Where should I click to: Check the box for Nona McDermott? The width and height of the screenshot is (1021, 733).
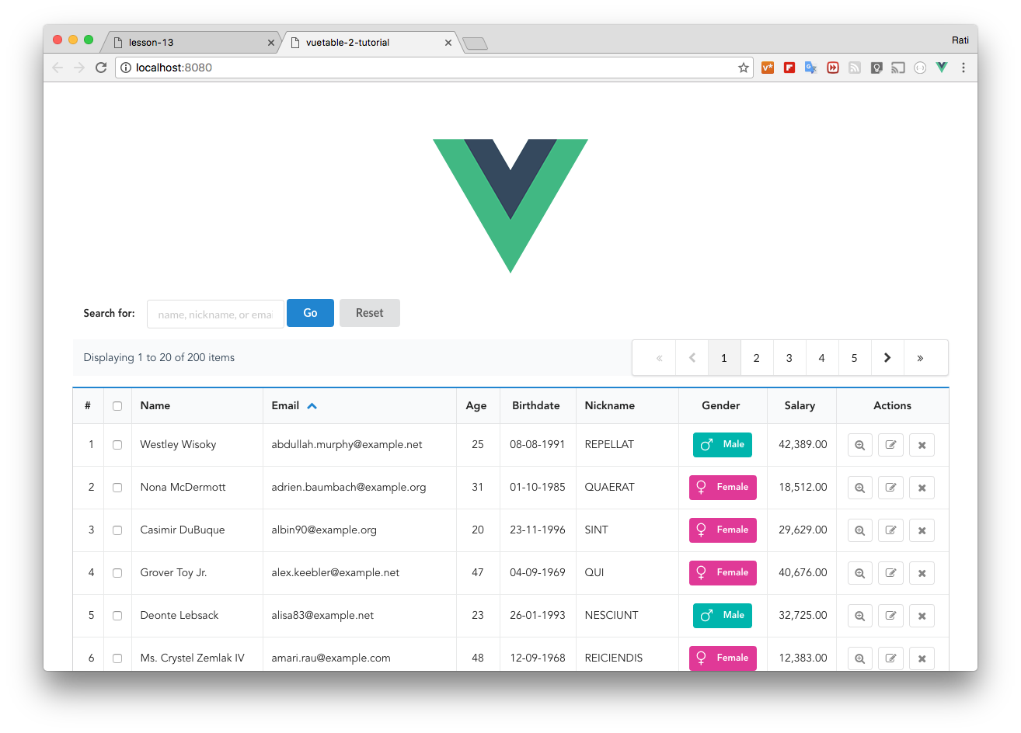[117, 488]
